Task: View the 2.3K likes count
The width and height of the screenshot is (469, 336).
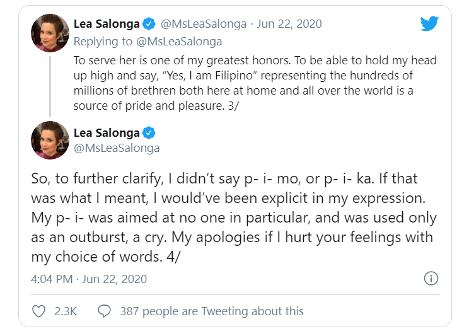Action: (66, 311)
